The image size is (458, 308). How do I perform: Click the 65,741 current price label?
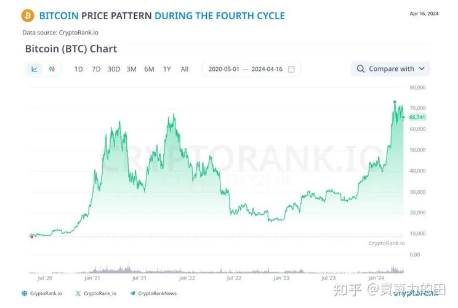(x=417, y=117)
